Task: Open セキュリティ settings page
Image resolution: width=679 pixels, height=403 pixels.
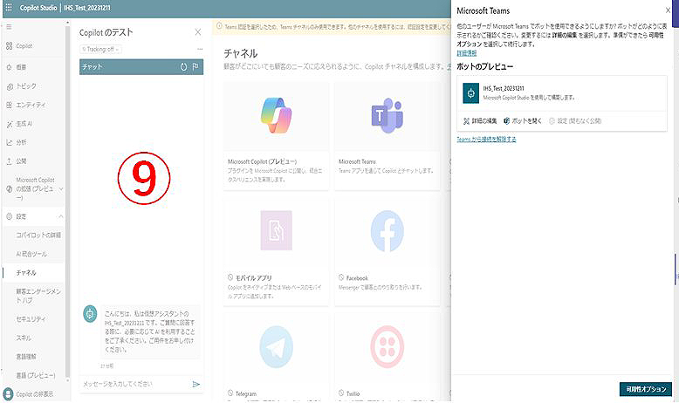Action: coord(31,319)
